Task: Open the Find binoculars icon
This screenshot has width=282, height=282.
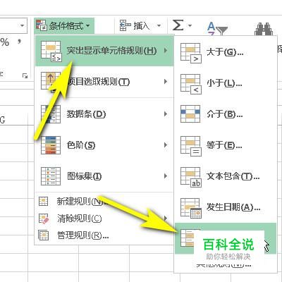Action: 264,29
